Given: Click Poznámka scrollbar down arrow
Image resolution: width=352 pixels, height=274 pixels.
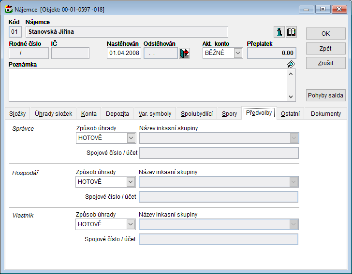Looking at the screenshot, I should coord(291,97).
